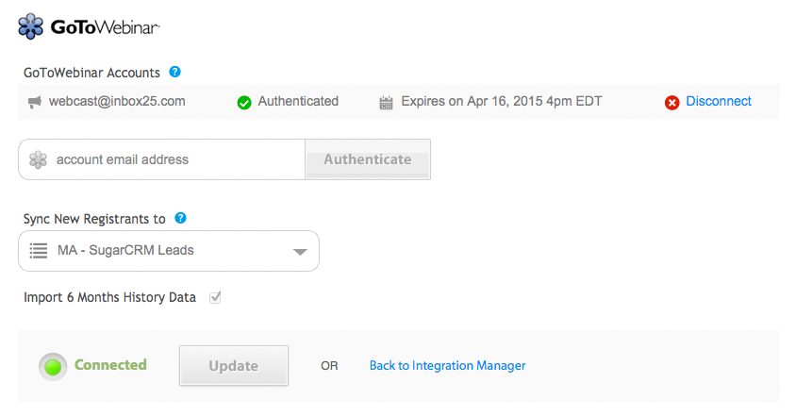Click the green Connected status indicator
Viewport: 796px width, 416px height.
[53, 367]
